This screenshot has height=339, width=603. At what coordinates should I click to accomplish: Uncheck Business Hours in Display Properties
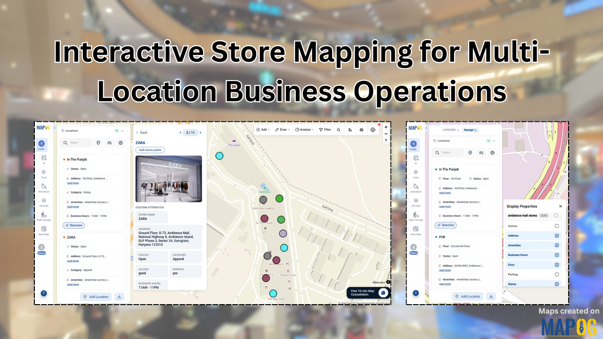tap(557, 255)
